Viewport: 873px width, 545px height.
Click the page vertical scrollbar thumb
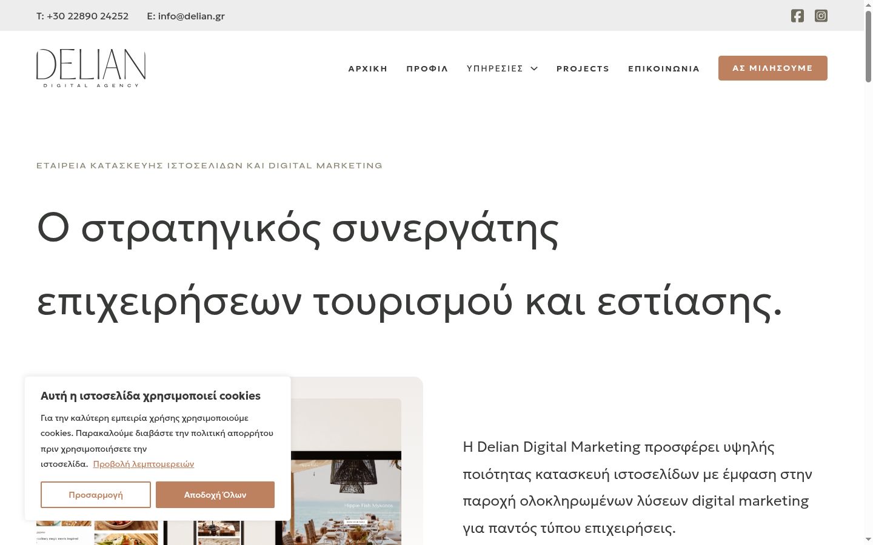pos(868,45)
